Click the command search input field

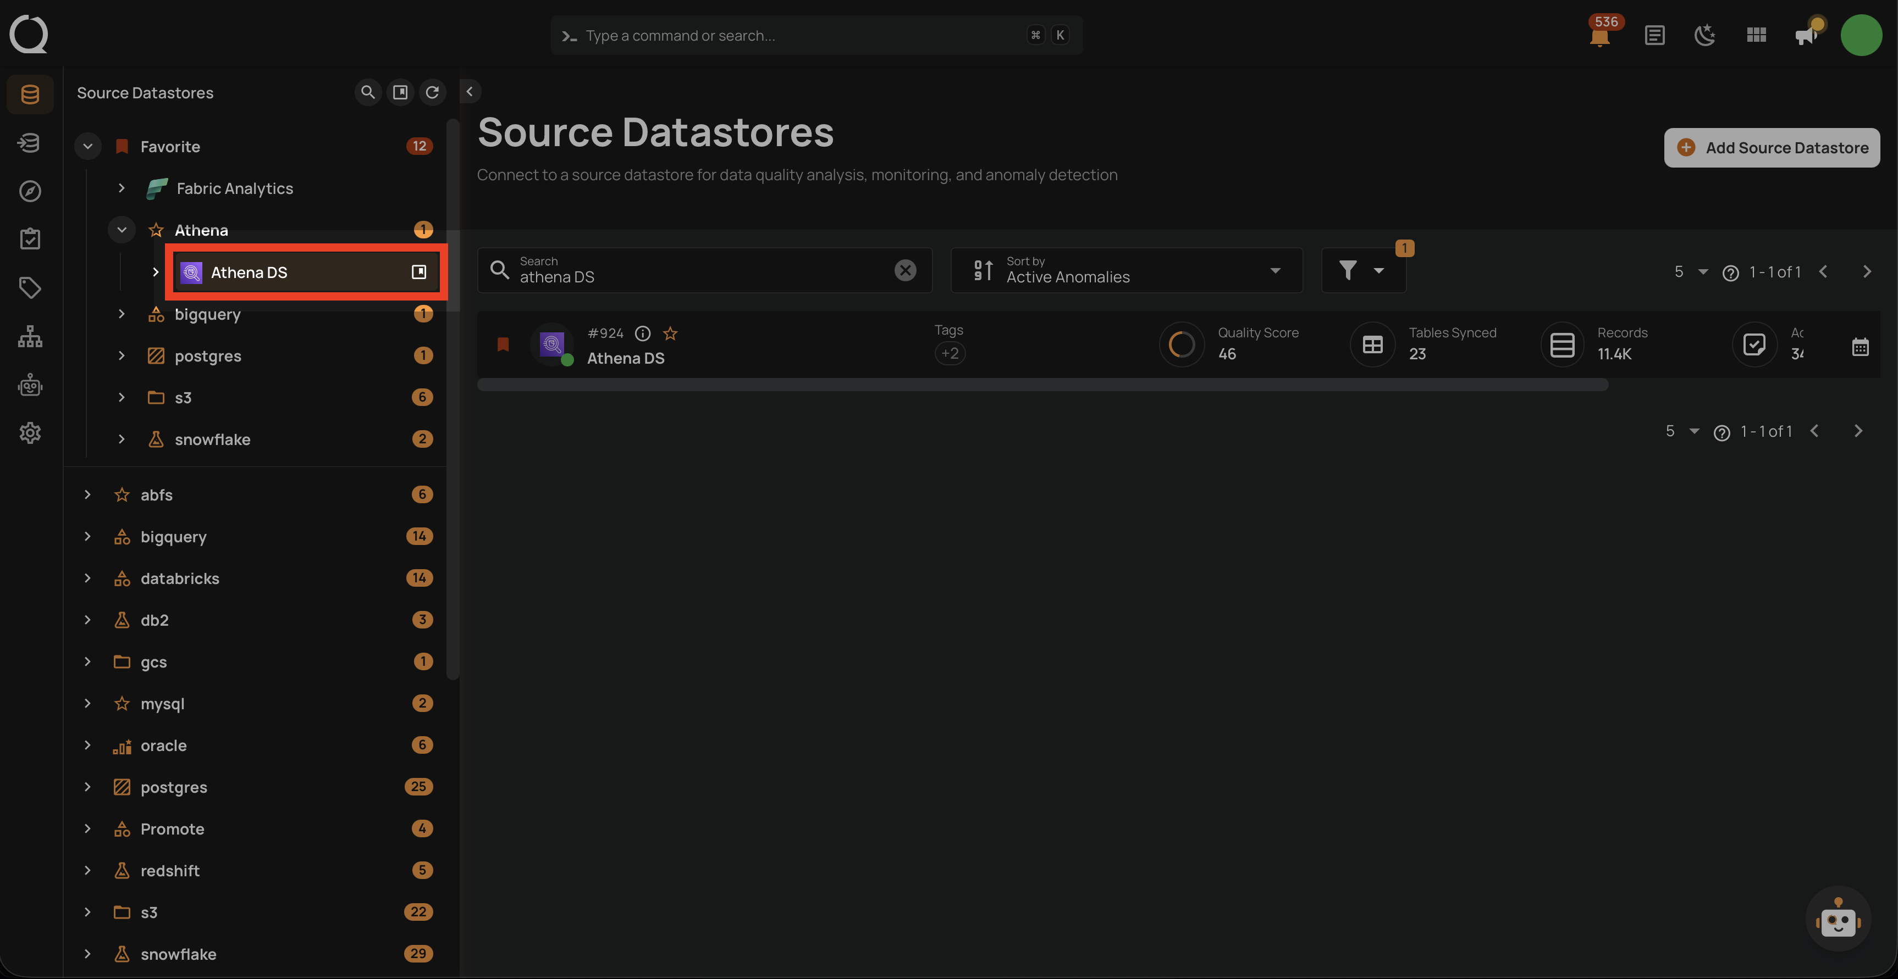click(803, 35)
